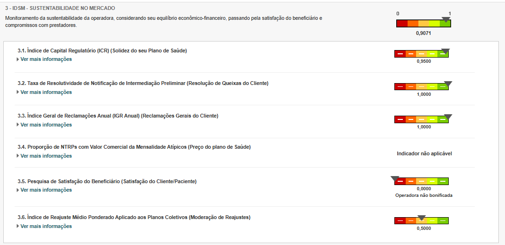
Task: Click the 'Indicador não aplicável' text
Action: click(x=424, y=153)
